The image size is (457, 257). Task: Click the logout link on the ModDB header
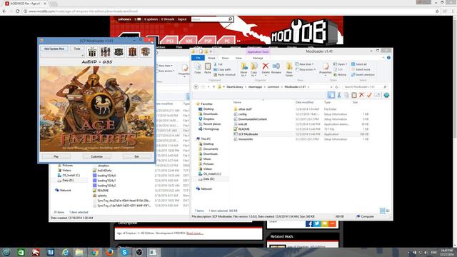[182, 19]
